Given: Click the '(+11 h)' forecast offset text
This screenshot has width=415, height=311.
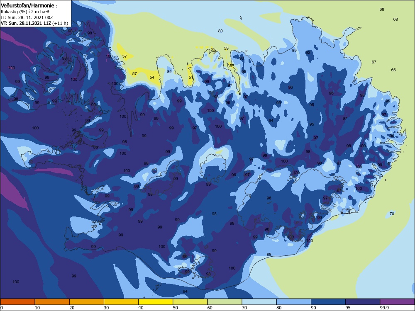Looking at the screenshot, I should click(60, 23).
